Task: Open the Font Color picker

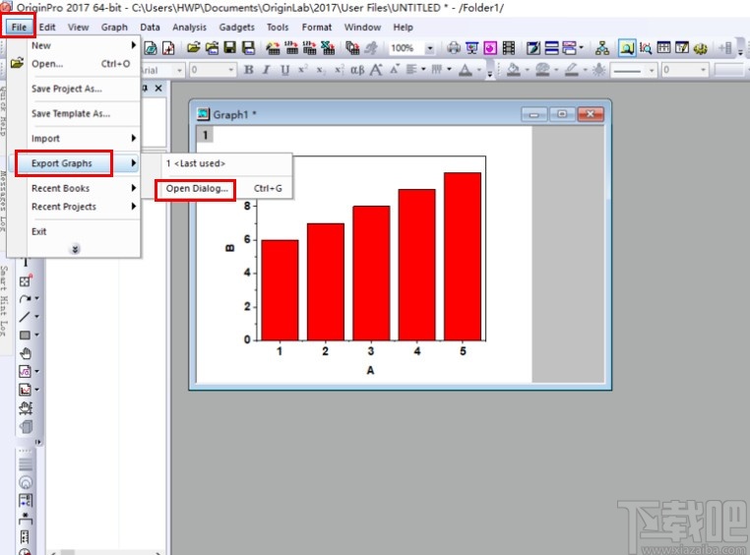Action: [x=466, y=70]
